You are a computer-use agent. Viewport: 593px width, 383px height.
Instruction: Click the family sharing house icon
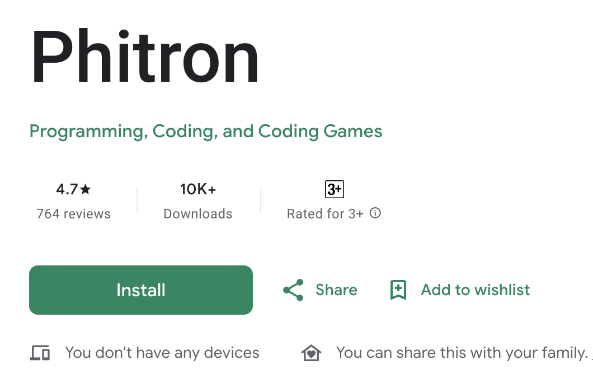click(311, 353)
